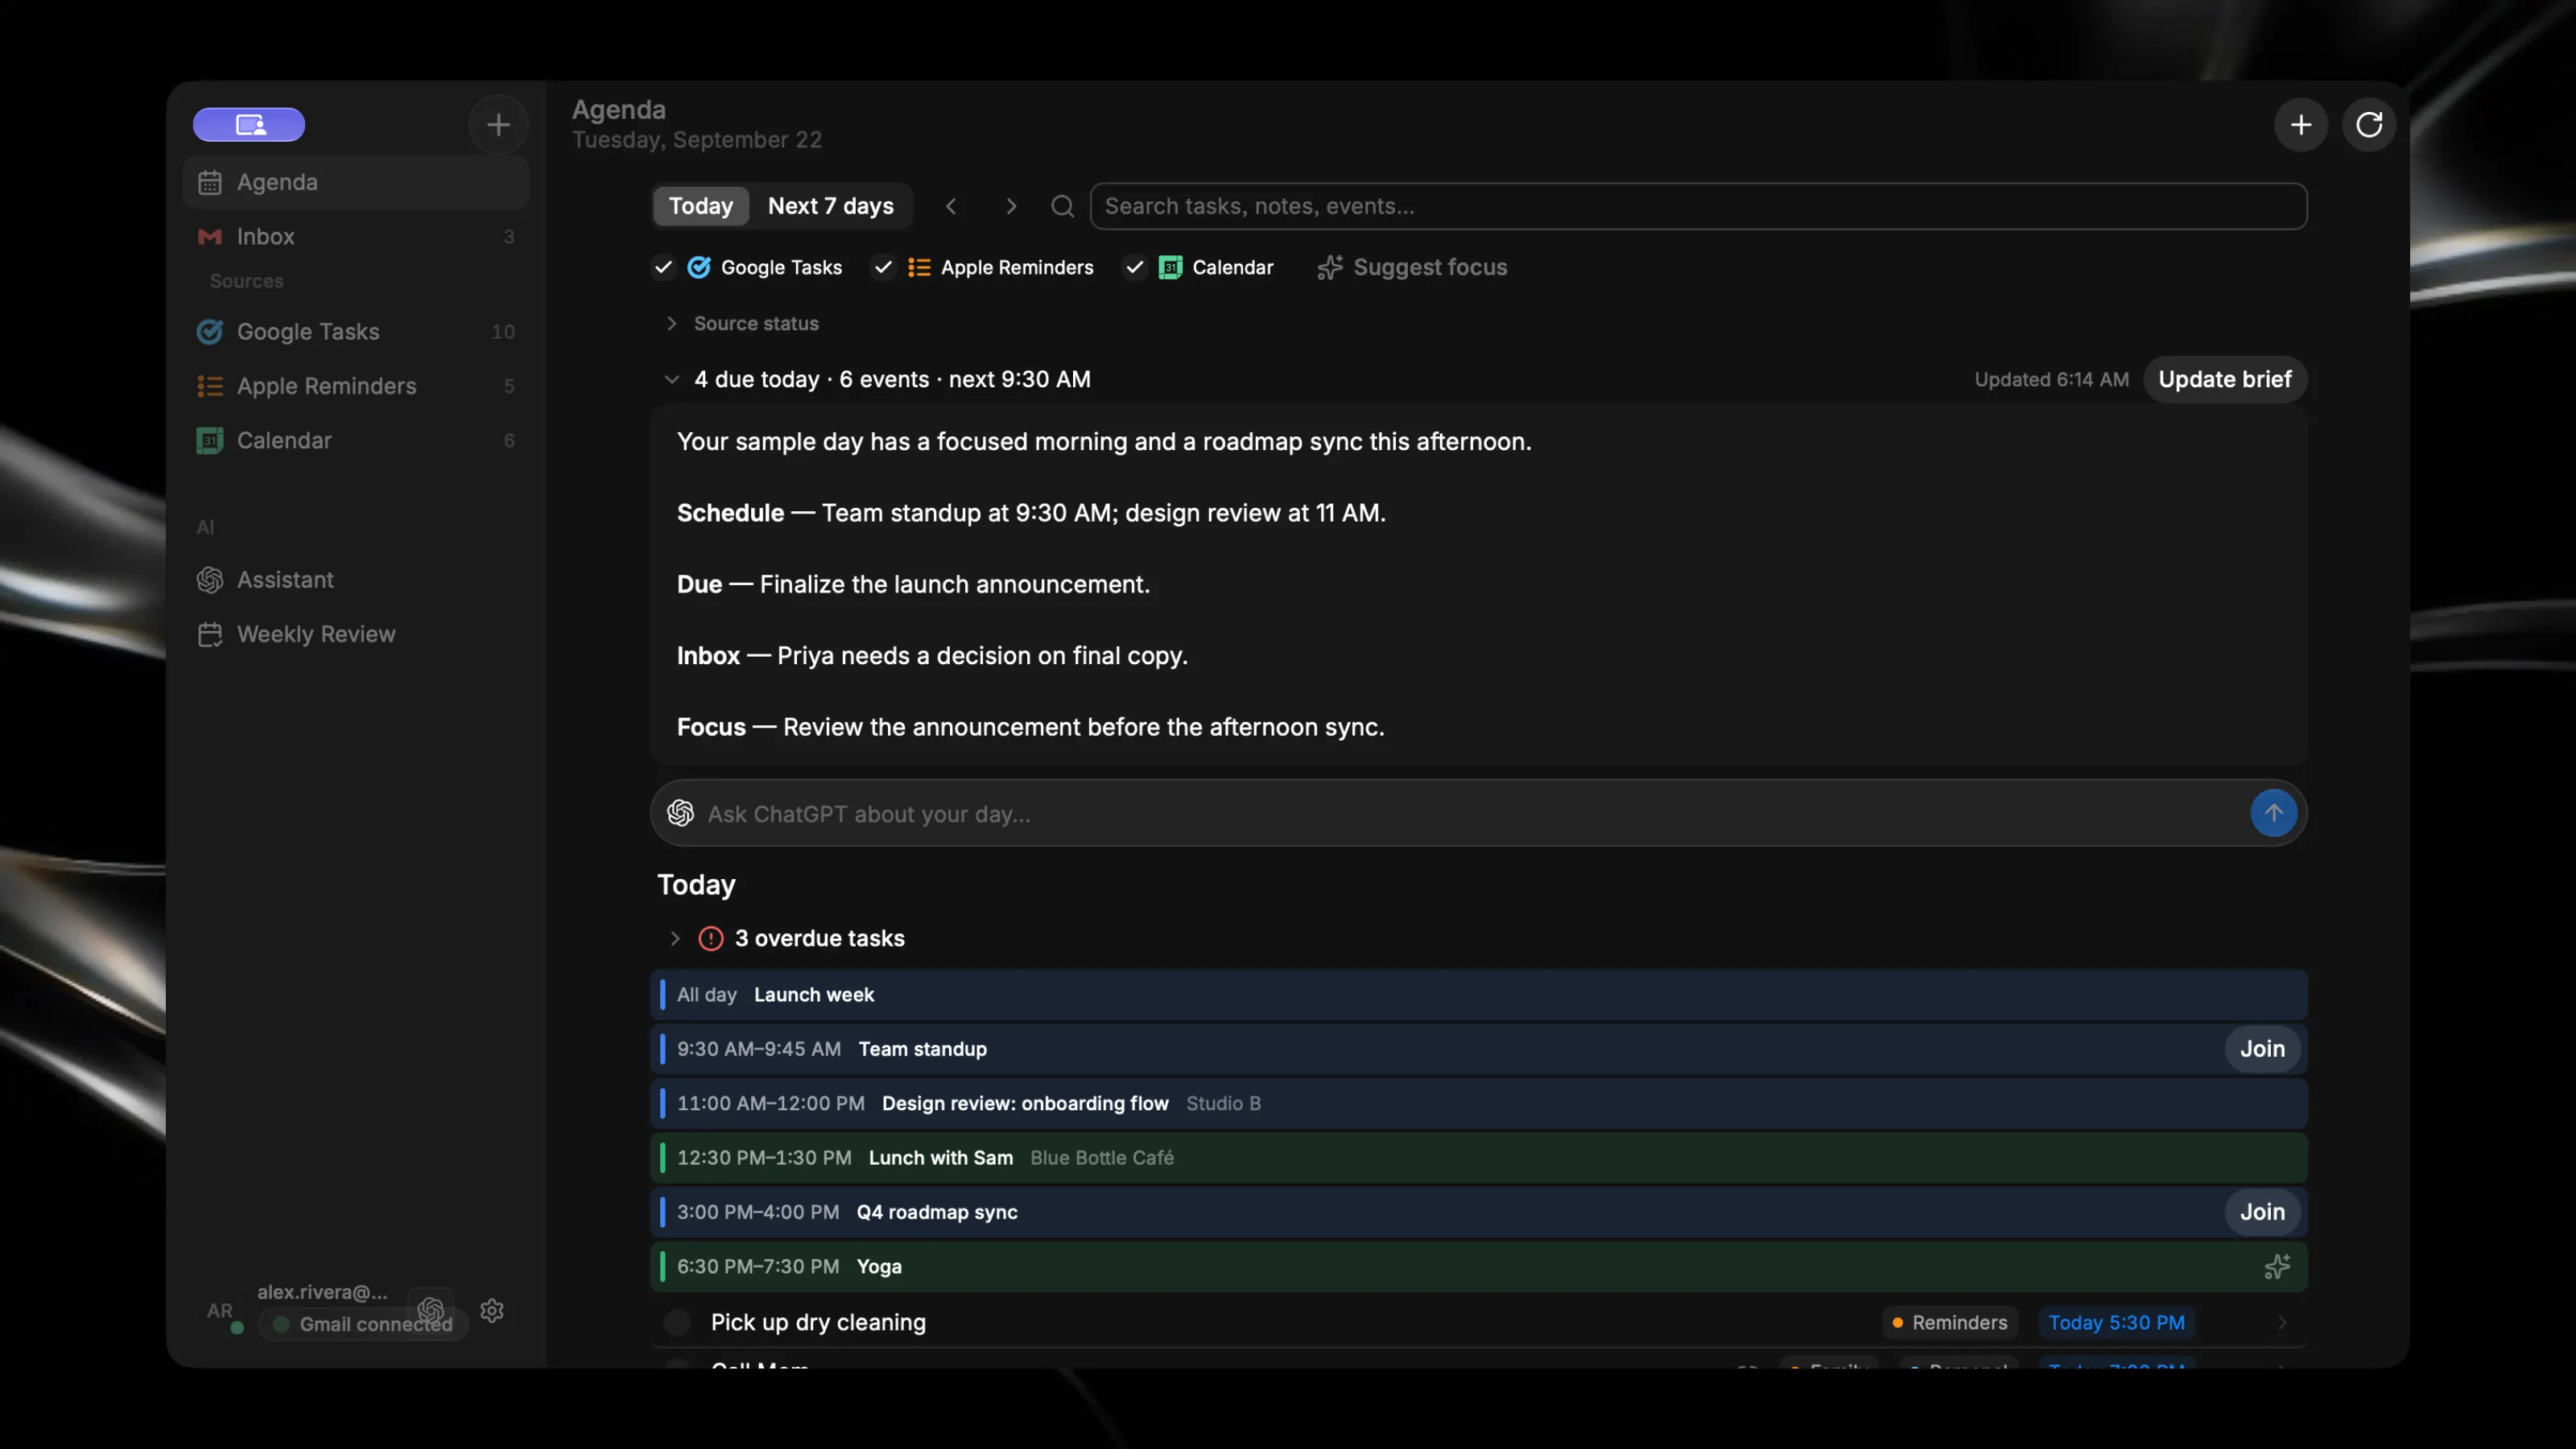Select the Calendar source in the sidebar
Screen dimensions: 2576x1449
pos(355,440)
